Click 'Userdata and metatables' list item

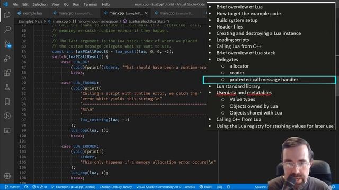[x=244, y=93]
